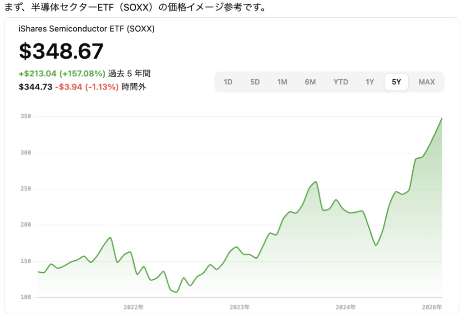Click the 2026年 label on x-axis
This screenshot has width=466, height=320.
tap(432, 307)
